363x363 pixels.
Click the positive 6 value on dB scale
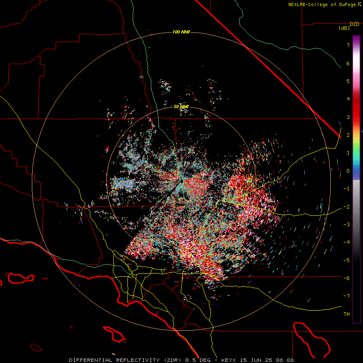348,63
